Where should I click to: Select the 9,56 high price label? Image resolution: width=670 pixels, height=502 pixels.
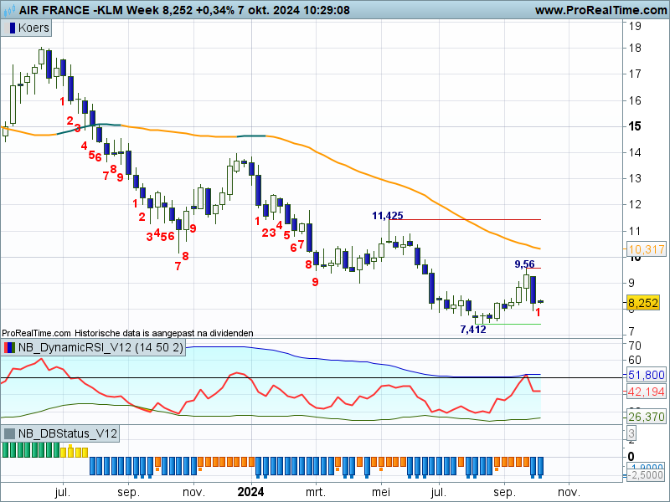click(524, 264)
